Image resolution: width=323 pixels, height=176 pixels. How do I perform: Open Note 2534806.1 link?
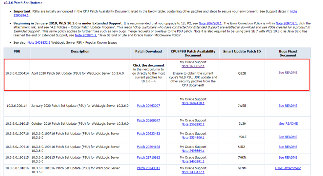pyautogui.click(x=193, y=138)
